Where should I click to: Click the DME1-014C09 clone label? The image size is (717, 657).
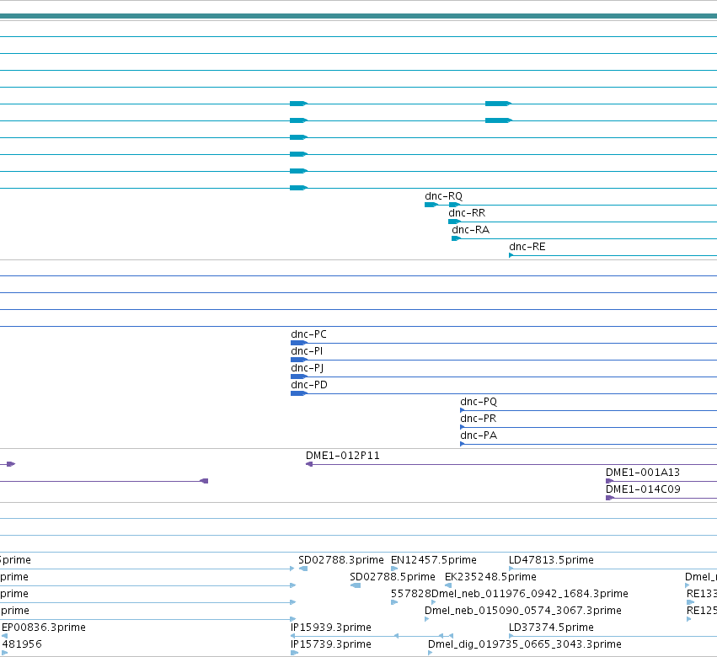click(643, 489)
